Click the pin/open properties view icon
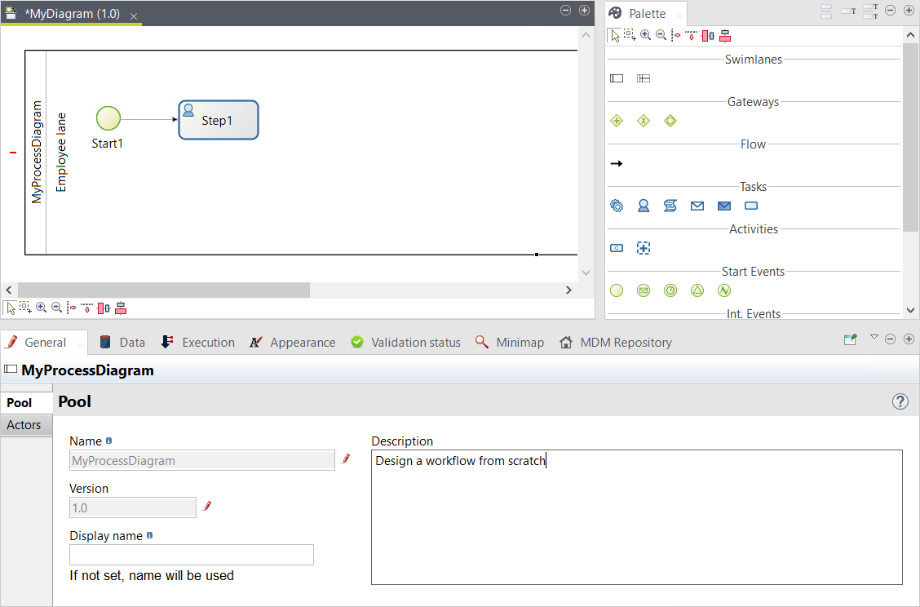Image resolution: width=920 pixels, height=607 pixels. pyautogui.click(x=850, y=339)
